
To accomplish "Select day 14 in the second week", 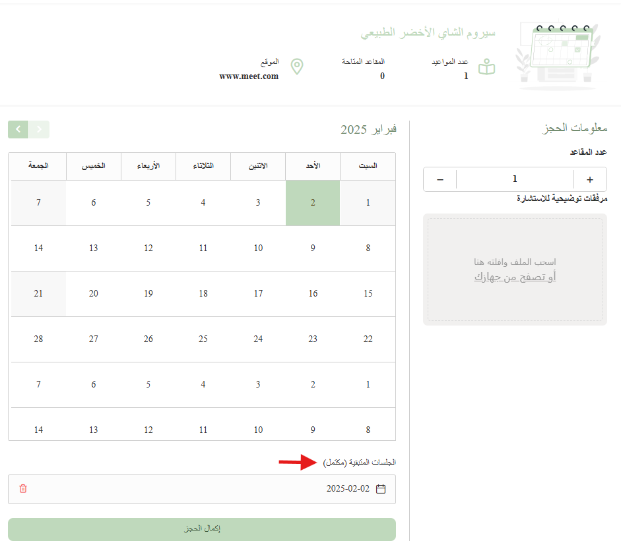I will pos(38,248).
